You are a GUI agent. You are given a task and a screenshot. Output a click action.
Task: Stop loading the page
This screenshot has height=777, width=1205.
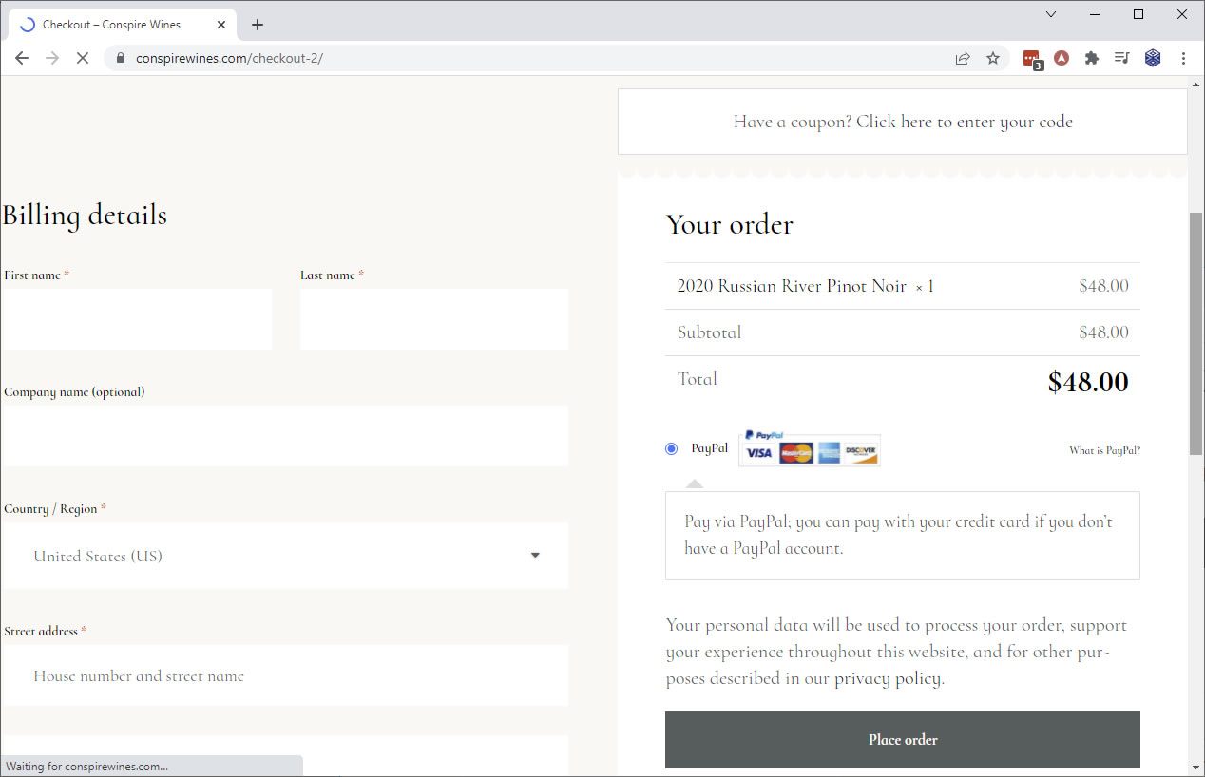(x=82, y=58)
